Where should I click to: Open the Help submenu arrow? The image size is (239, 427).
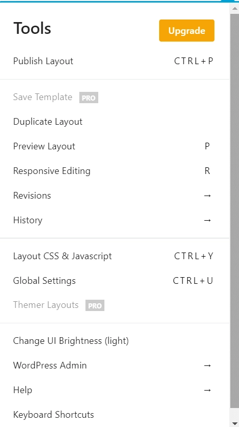point(207,390)
